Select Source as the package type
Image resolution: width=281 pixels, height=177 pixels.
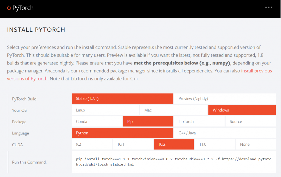[251, 121]
